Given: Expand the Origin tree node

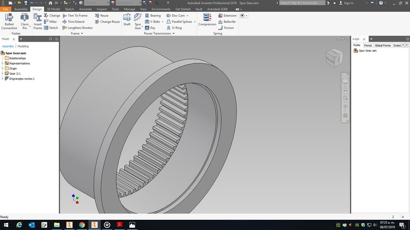Looking at the screenshot, I should click(2, 68).
